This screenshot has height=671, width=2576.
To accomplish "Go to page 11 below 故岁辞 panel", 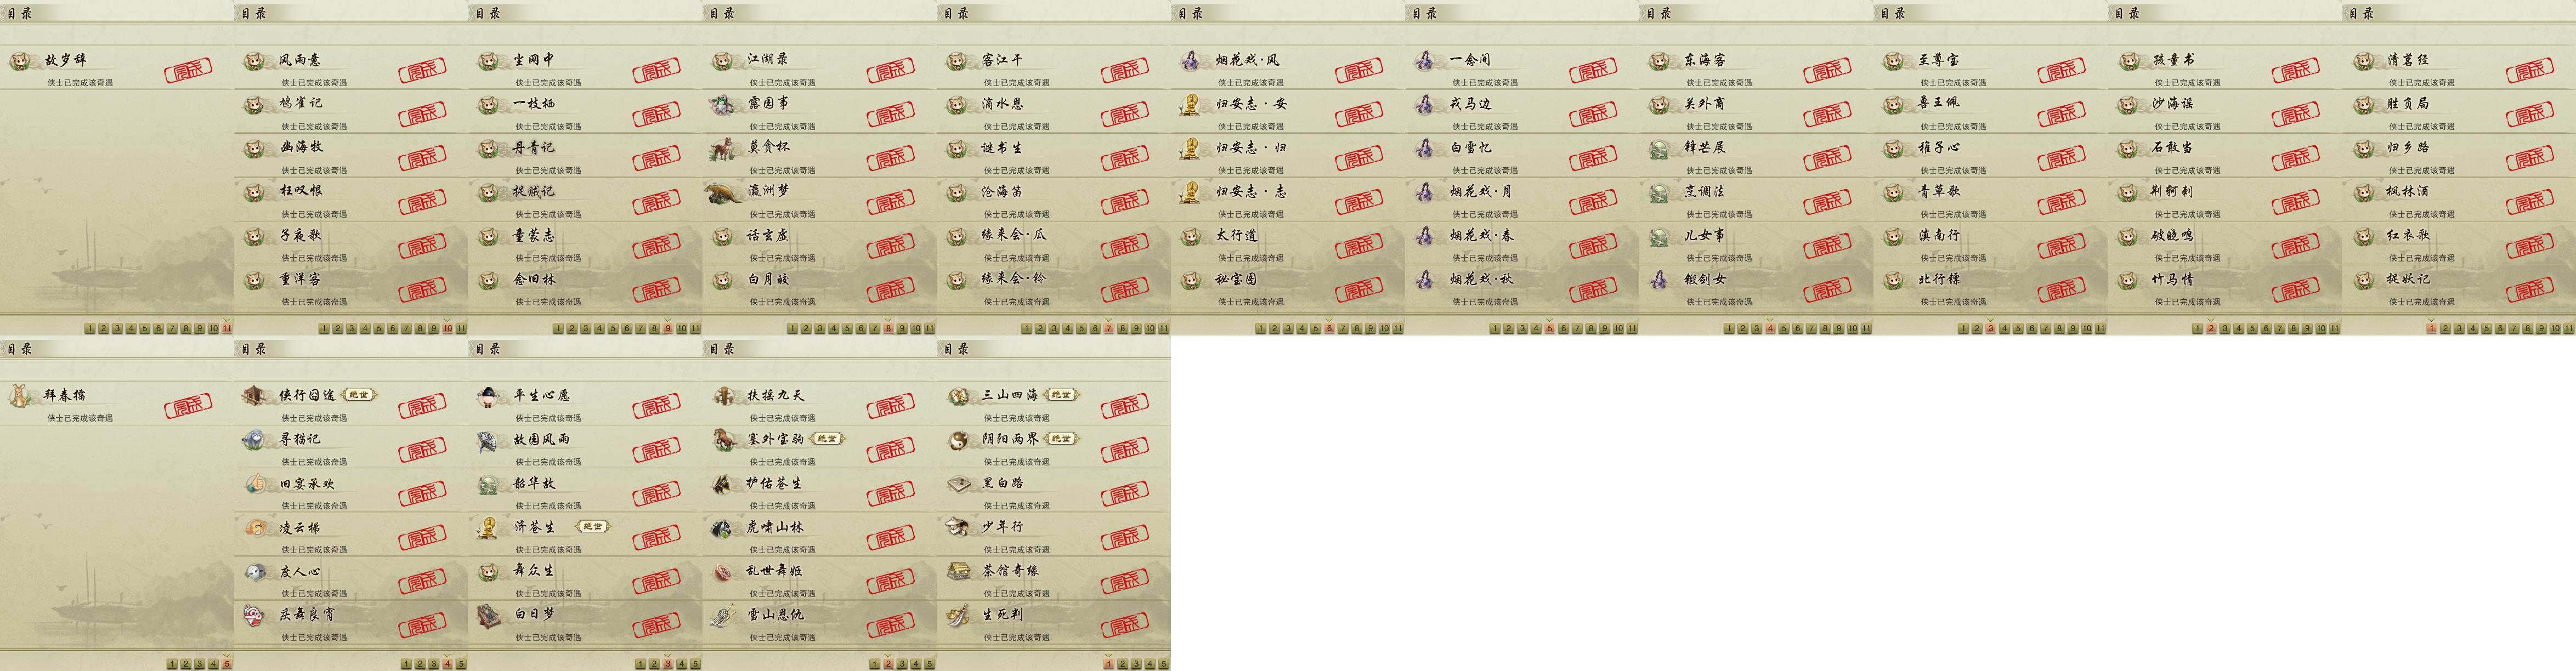I will pyautogui.click(x=227, y=328).
